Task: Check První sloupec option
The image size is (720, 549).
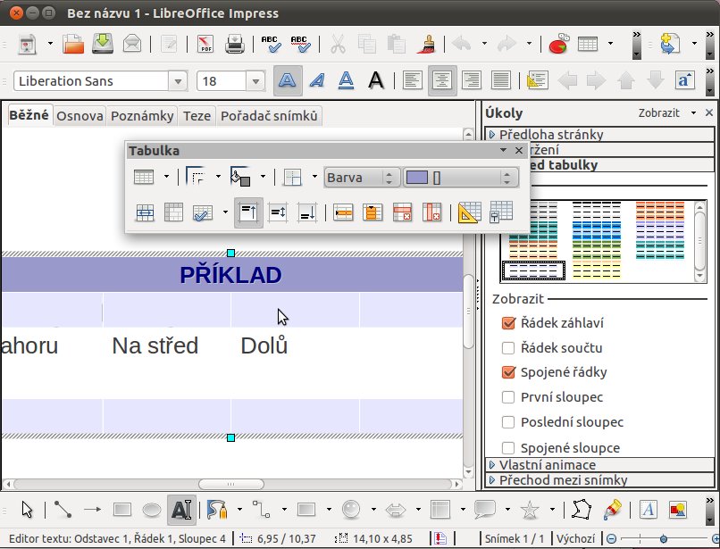Action: [508, 397]
